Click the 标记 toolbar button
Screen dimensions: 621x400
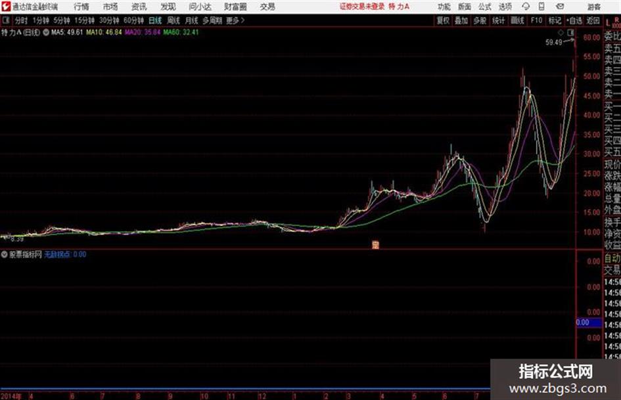click(555, 20)
